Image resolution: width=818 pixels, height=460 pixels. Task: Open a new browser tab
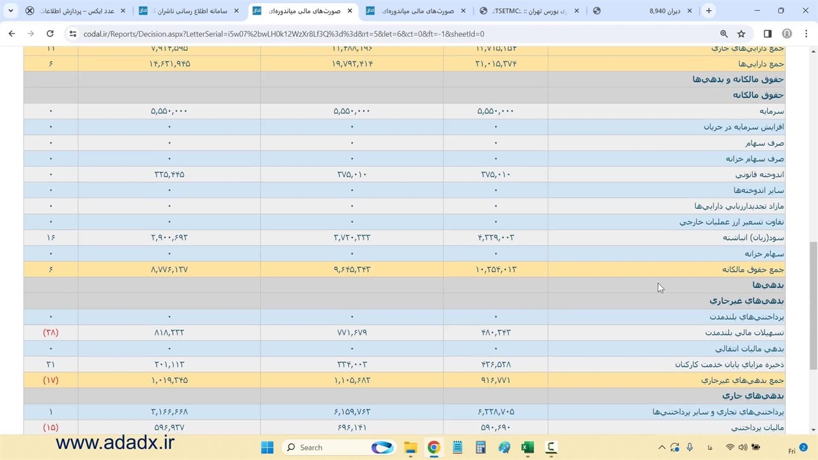coord(709,11)
